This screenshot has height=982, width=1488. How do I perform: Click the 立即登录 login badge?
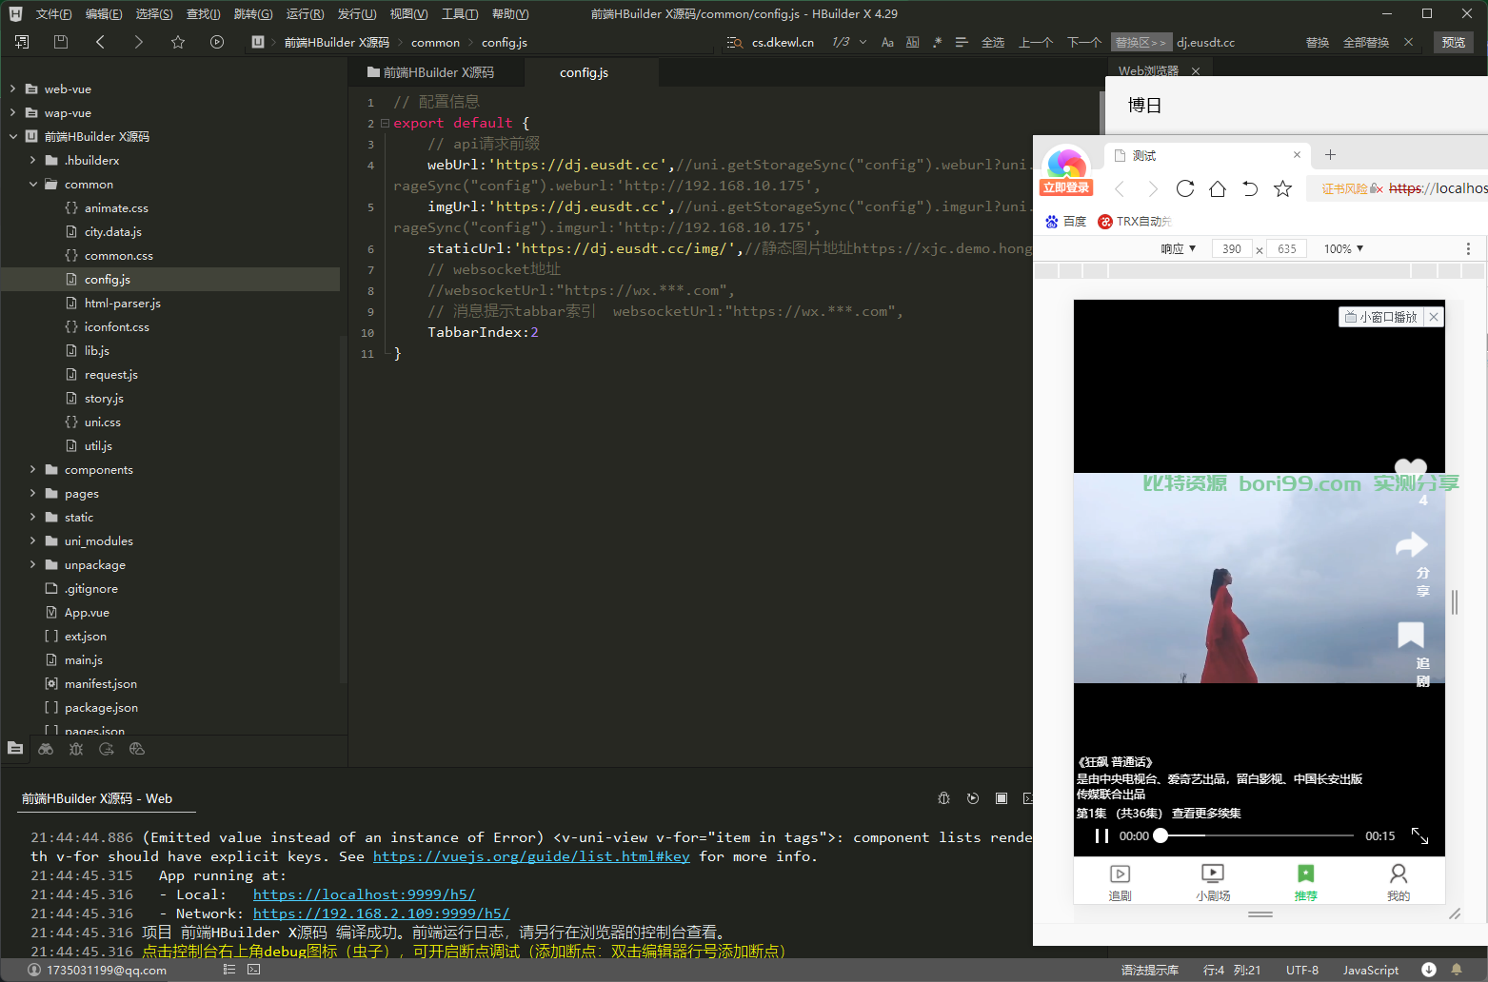point(1066,187)
